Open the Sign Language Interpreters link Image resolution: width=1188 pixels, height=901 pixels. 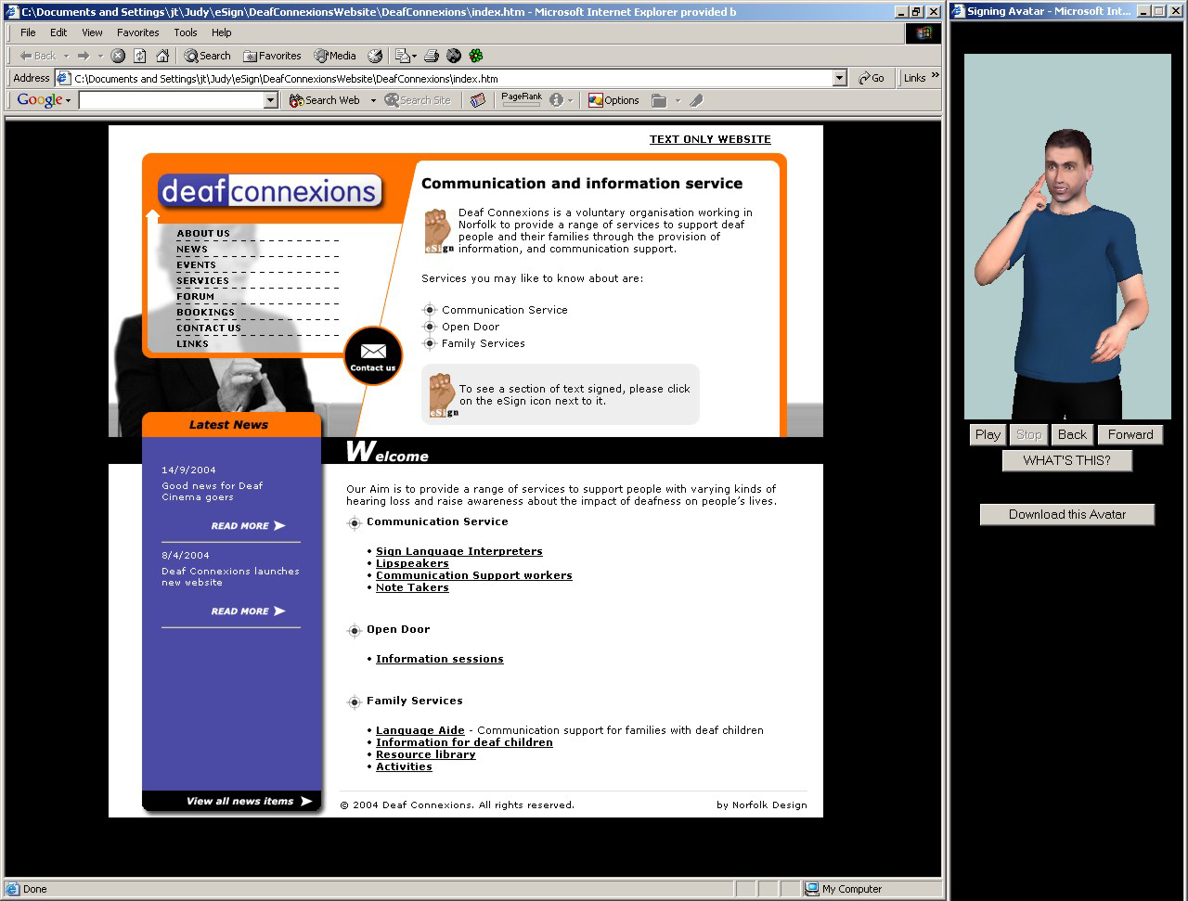click(458, 551)
